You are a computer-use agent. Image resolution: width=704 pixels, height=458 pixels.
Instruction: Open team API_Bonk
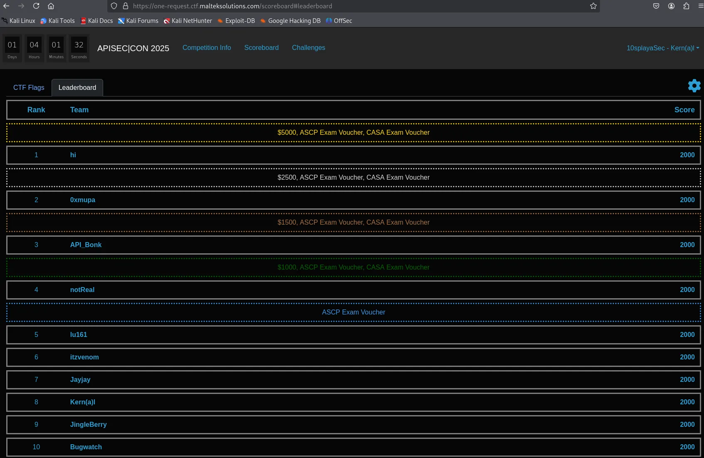(86, 245)
